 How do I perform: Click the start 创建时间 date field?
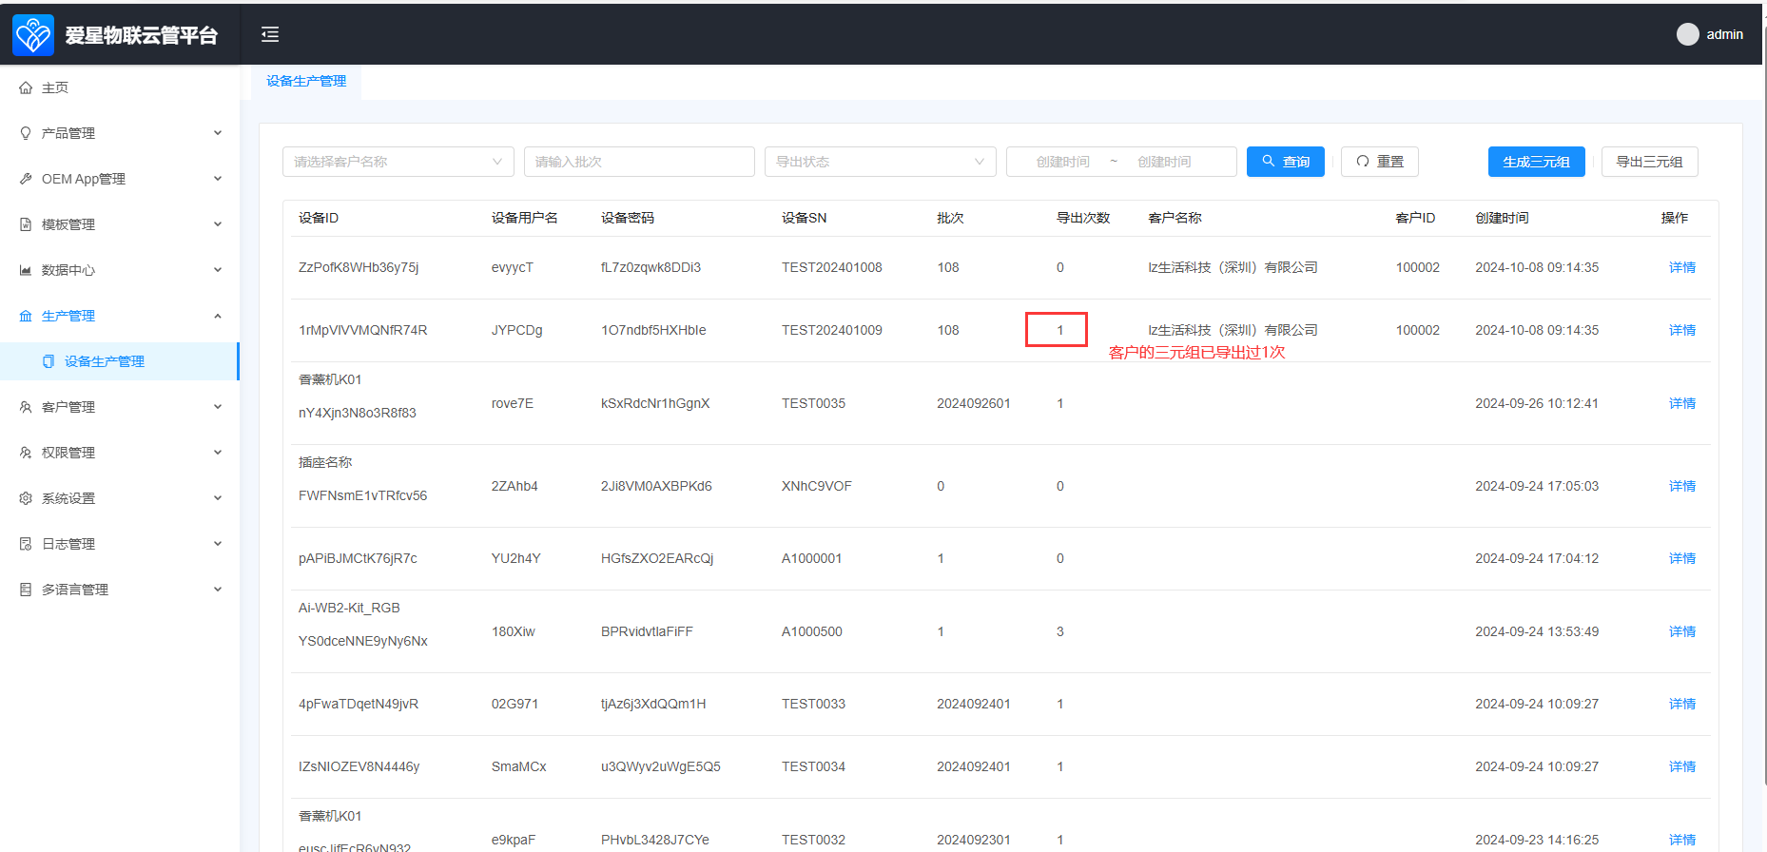coord(1062,162)
